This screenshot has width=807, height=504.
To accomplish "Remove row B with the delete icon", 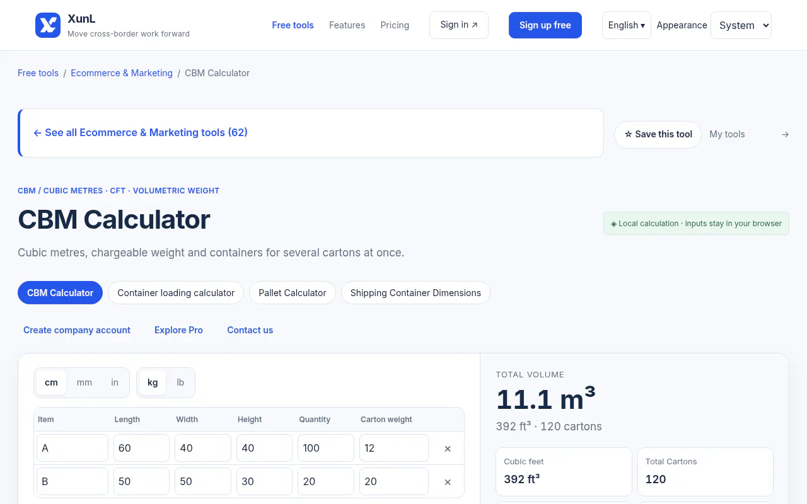I will (x=448, y=482).
